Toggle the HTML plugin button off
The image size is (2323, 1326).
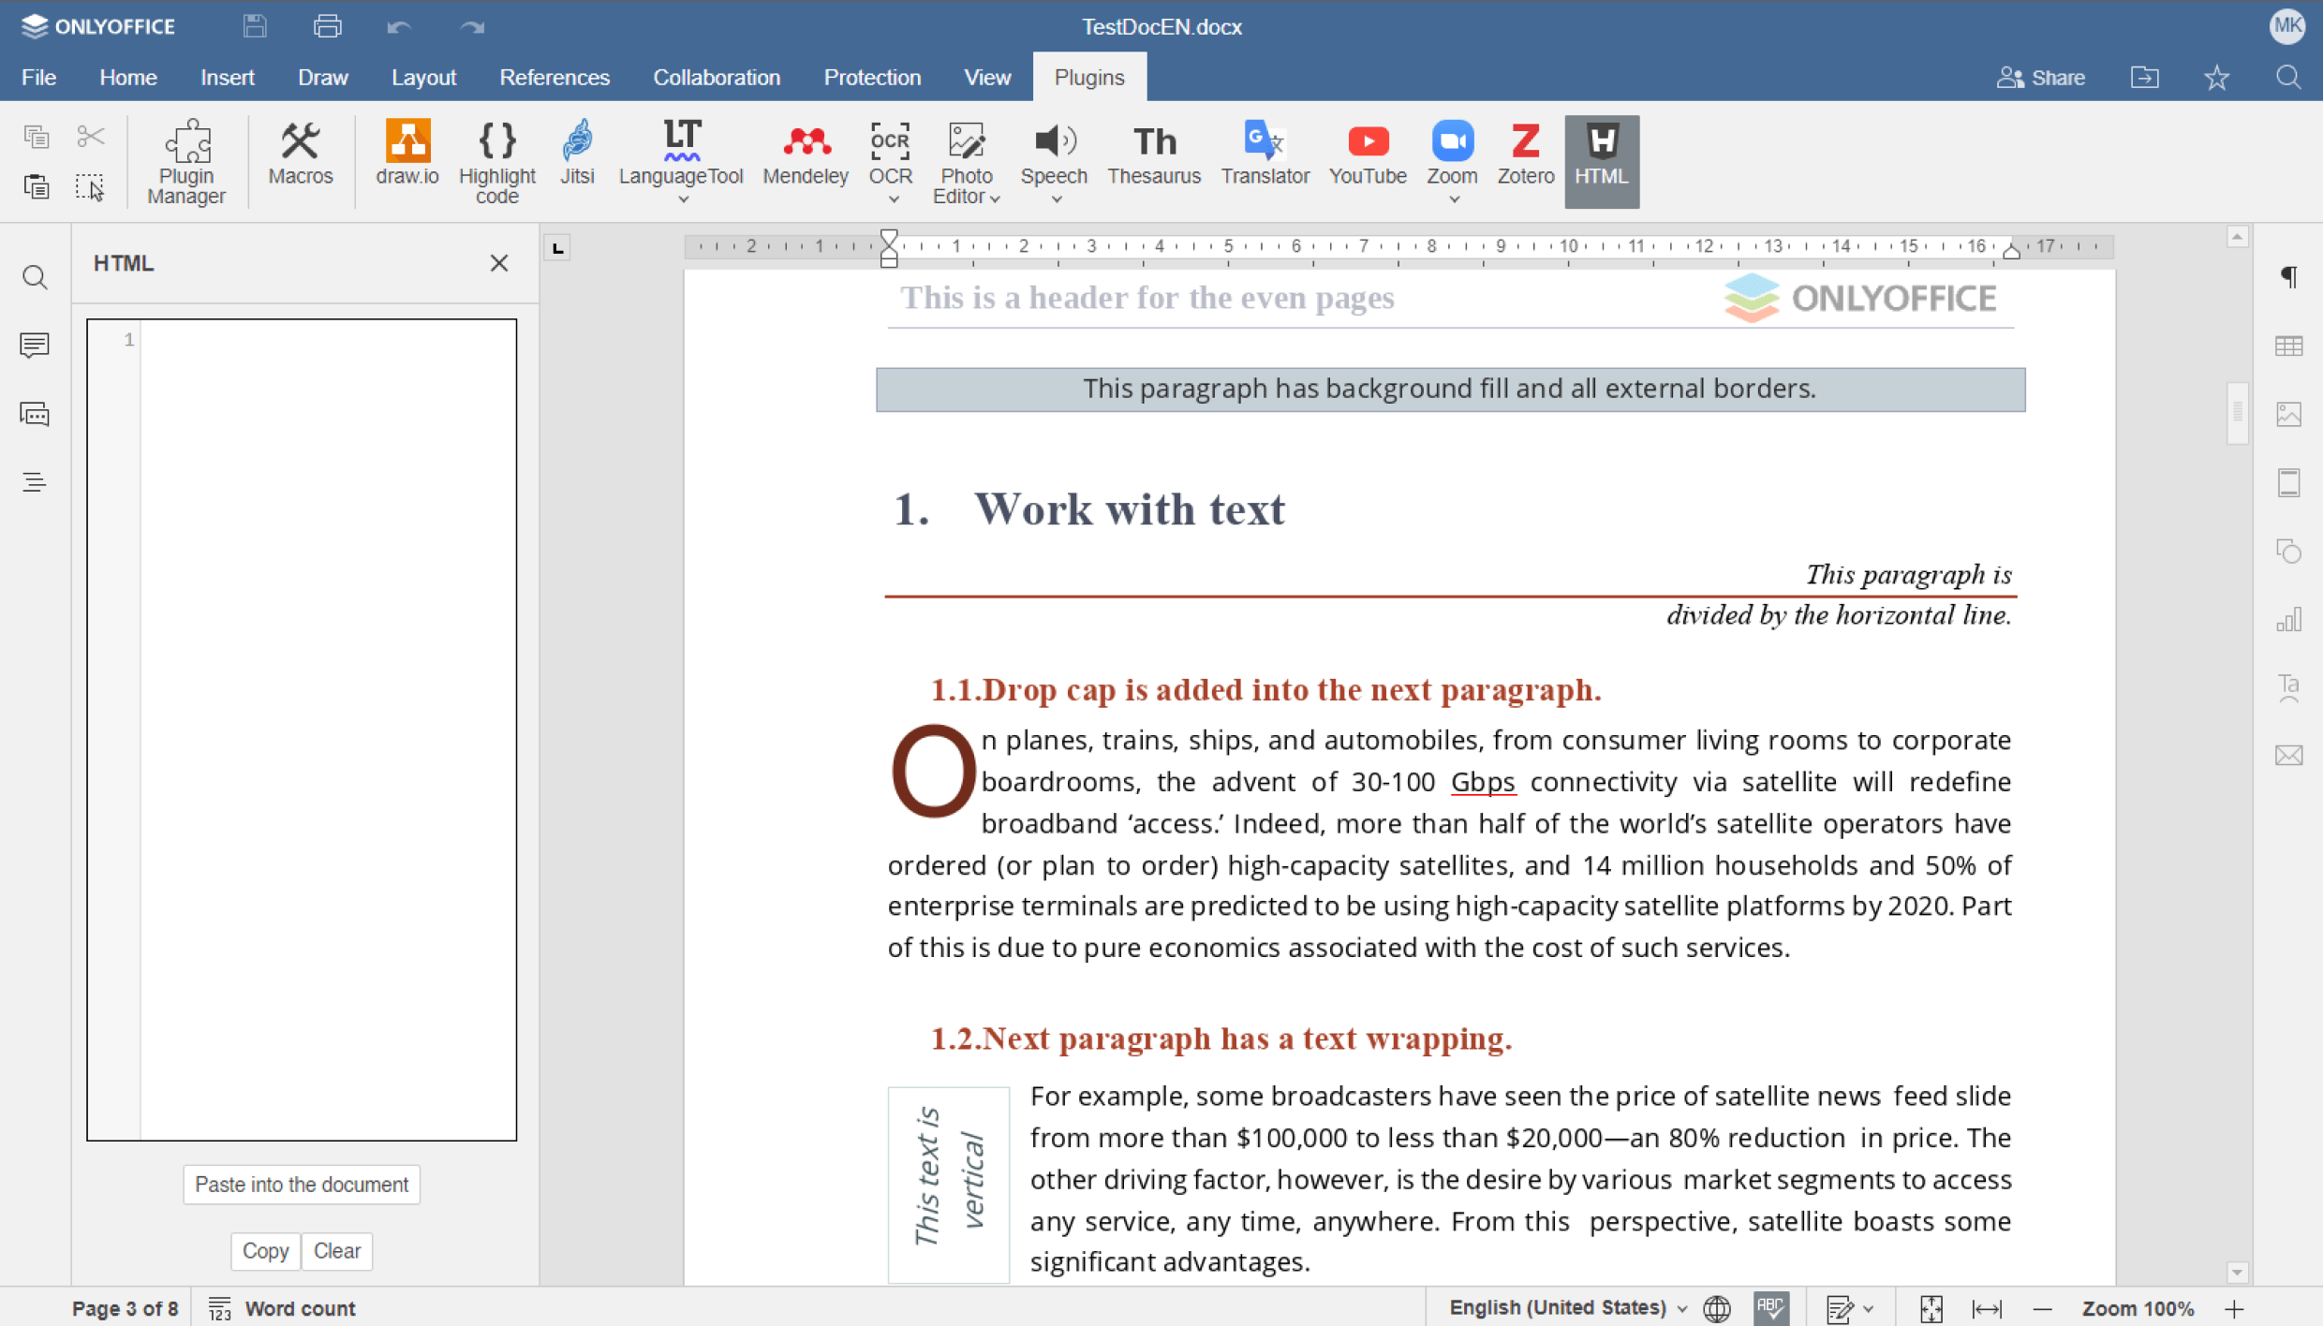pos(1601,159)
